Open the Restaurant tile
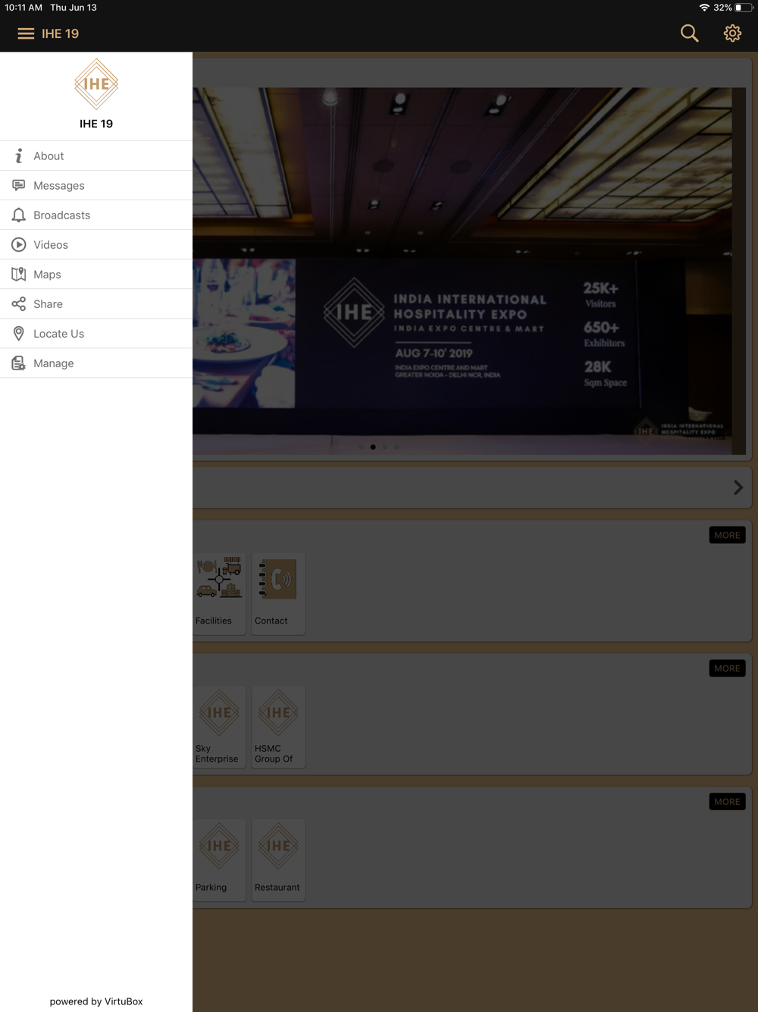The height and width of the screenshot is (1012, 758). pyautogui.click(x=278, y=860)
